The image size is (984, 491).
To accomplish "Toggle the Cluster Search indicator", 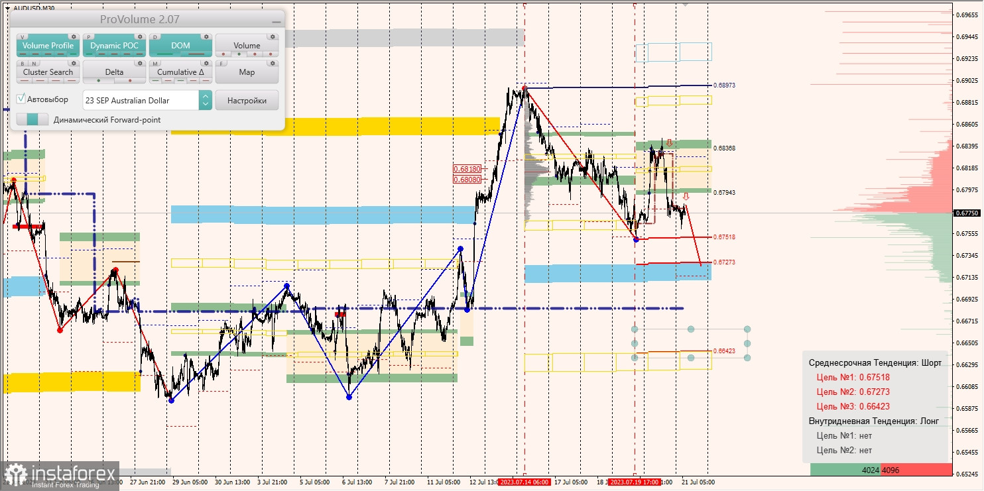I will click(48, 72).
